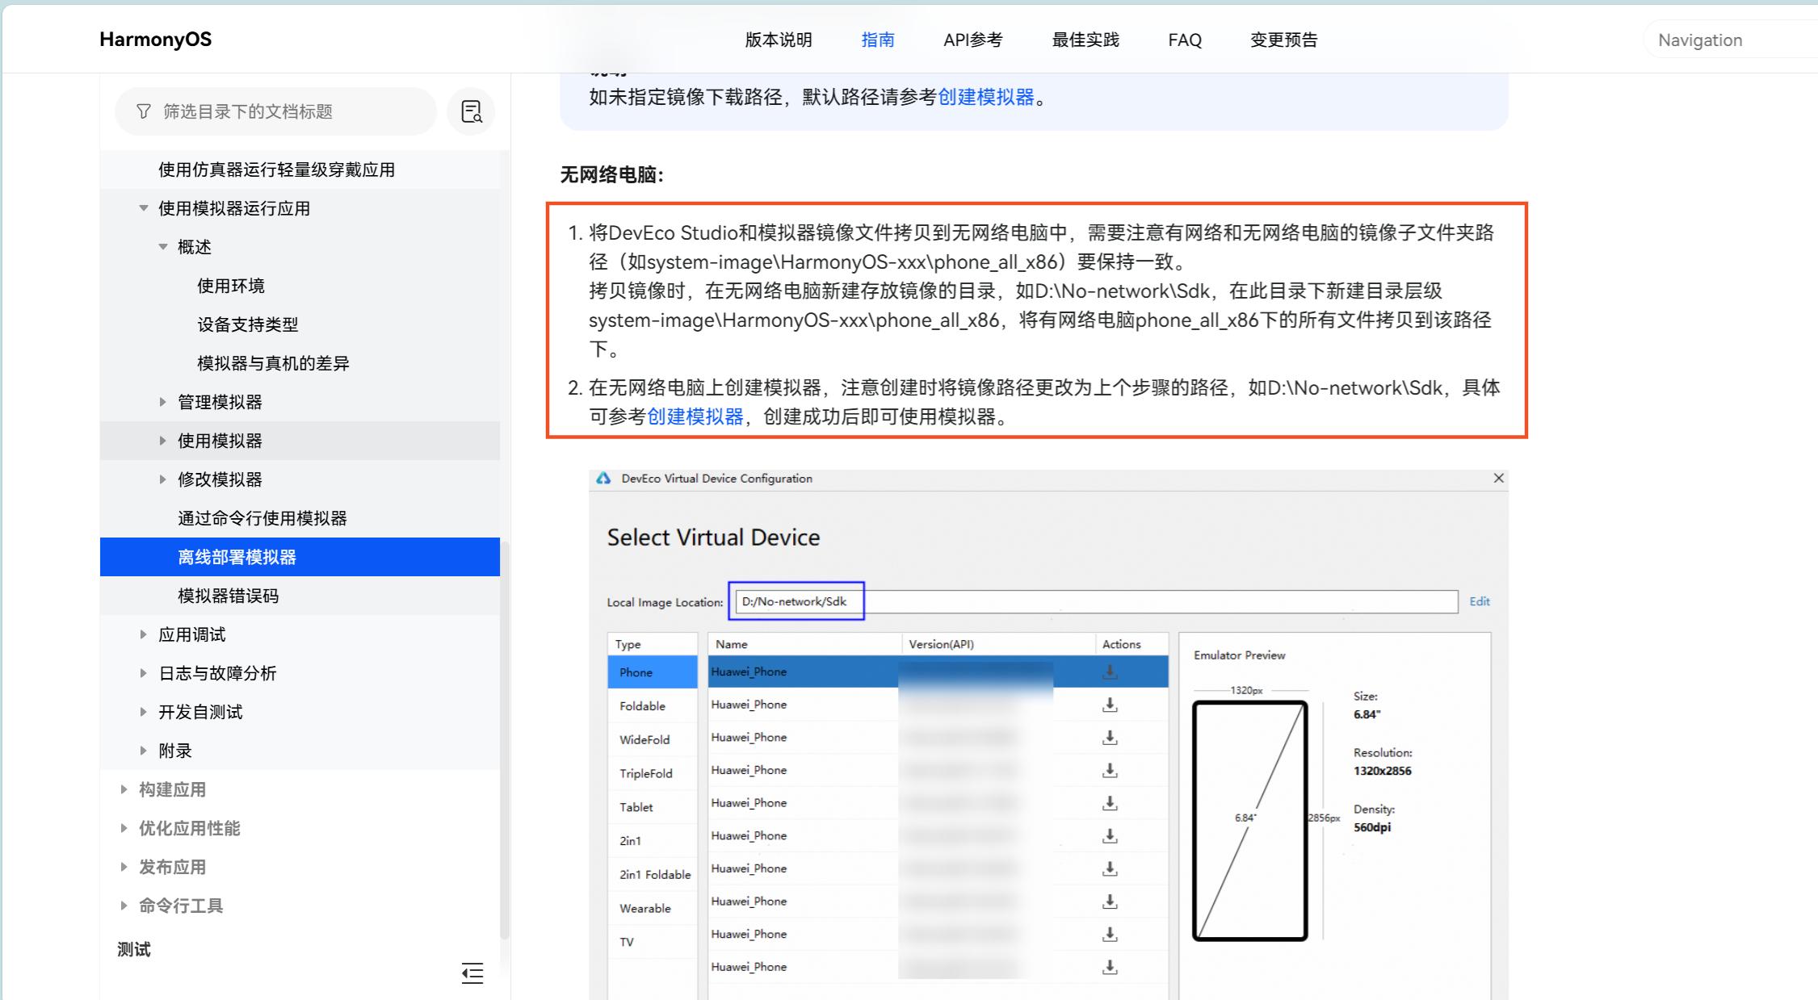Click the HarmonyOS logo

coord(154,39)
